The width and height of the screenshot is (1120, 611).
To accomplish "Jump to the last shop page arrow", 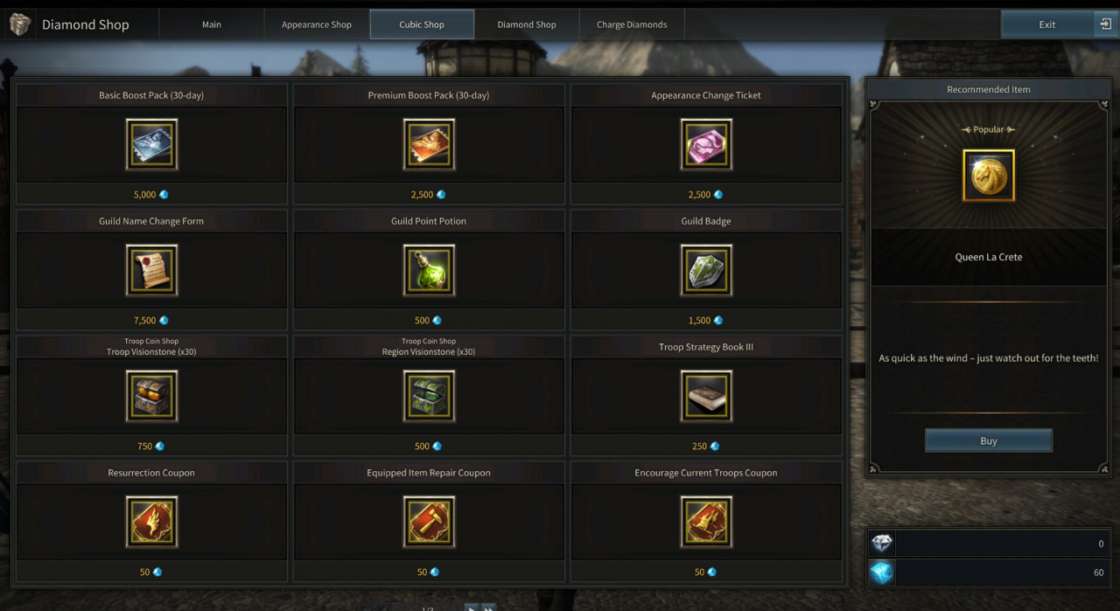I will click(x=489, y=608).
